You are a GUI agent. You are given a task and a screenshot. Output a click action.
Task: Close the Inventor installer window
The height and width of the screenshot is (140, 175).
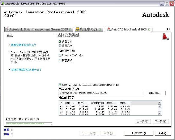click(x=172, y=4)
